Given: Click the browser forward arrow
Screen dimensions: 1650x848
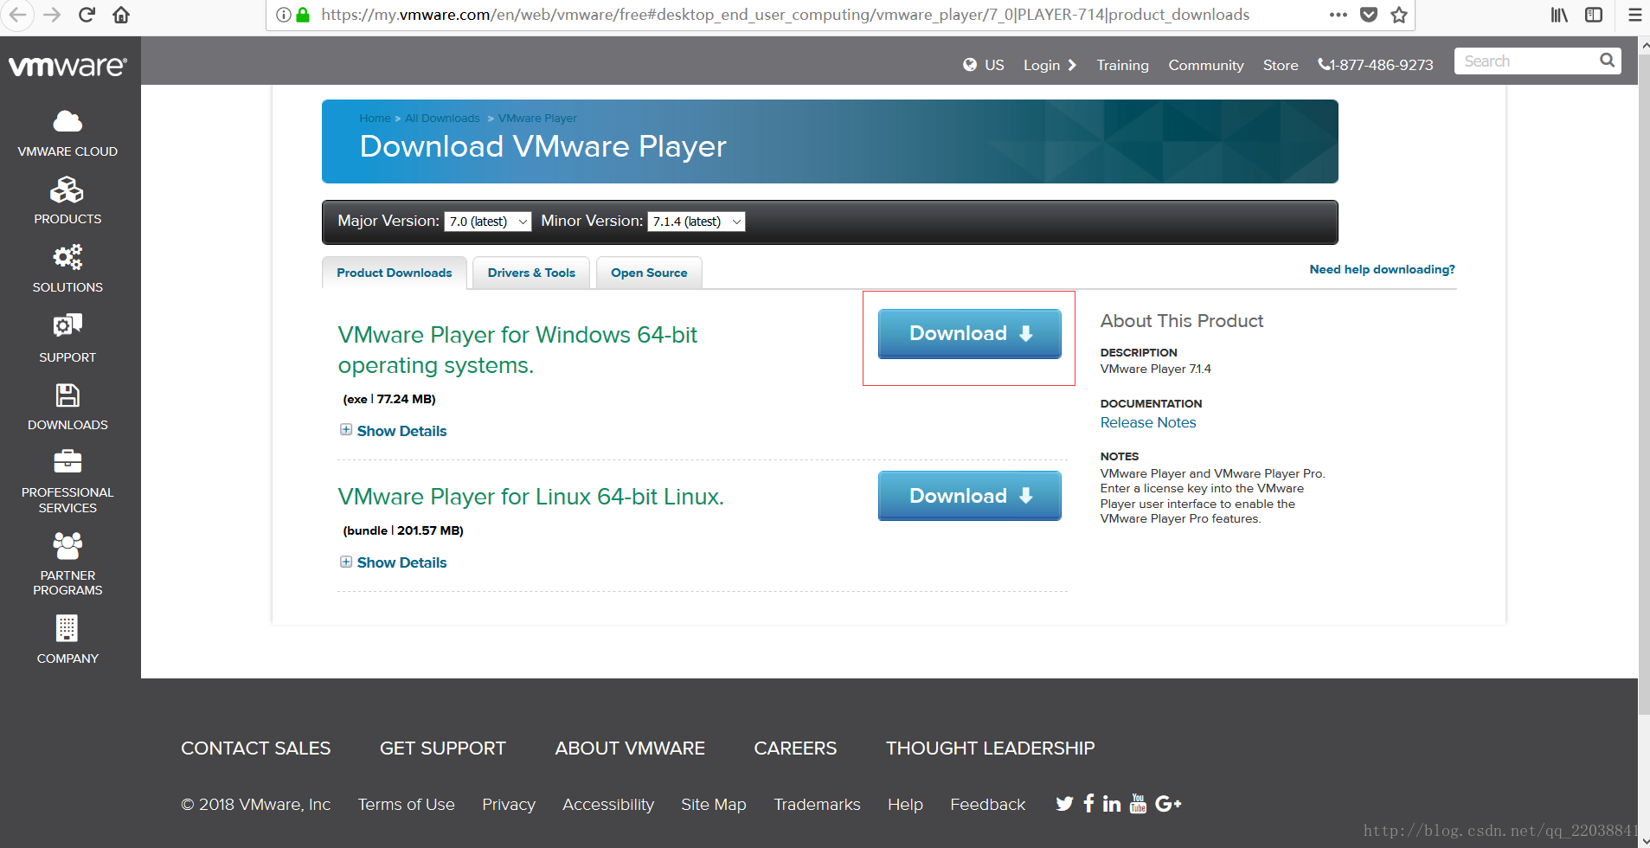Looking at the screenshot, I should coord(52,15).
